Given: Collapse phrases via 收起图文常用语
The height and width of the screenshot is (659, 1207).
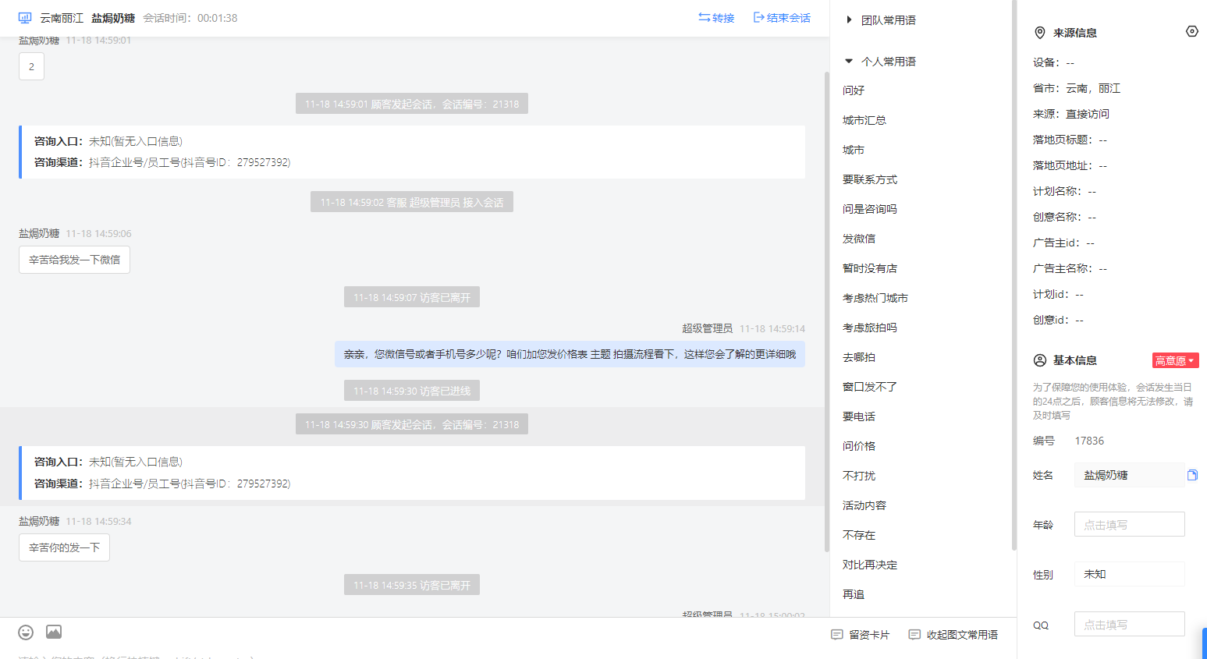Looking at the screenshot, I should coord(953,635).
